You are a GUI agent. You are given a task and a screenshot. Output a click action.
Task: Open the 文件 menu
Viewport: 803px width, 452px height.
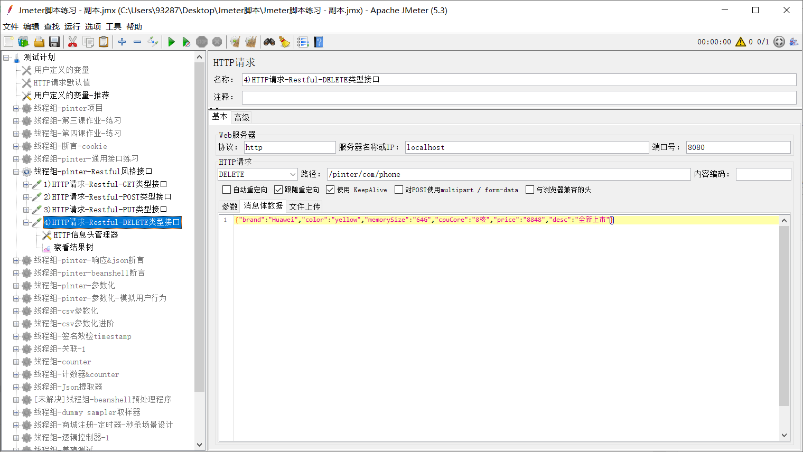tap(11, 26)
